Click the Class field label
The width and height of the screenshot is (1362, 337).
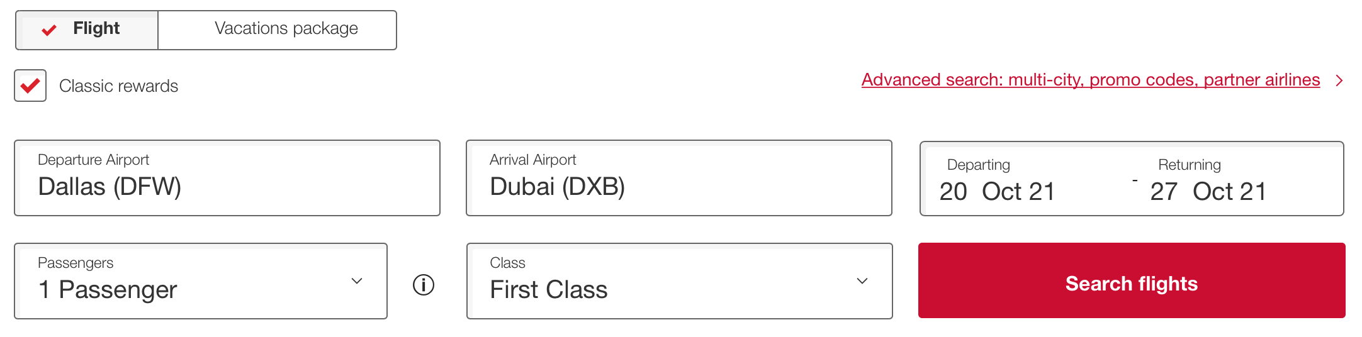[507, 263]
